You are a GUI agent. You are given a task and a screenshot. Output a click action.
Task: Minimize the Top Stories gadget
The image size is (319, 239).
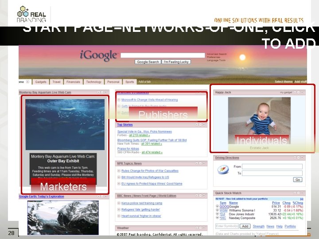200,124
